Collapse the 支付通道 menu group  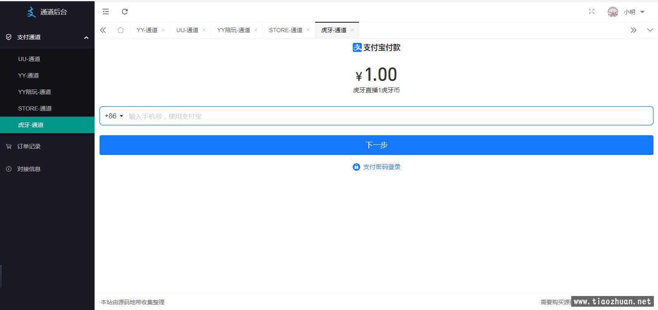click(x=47, y=37)
